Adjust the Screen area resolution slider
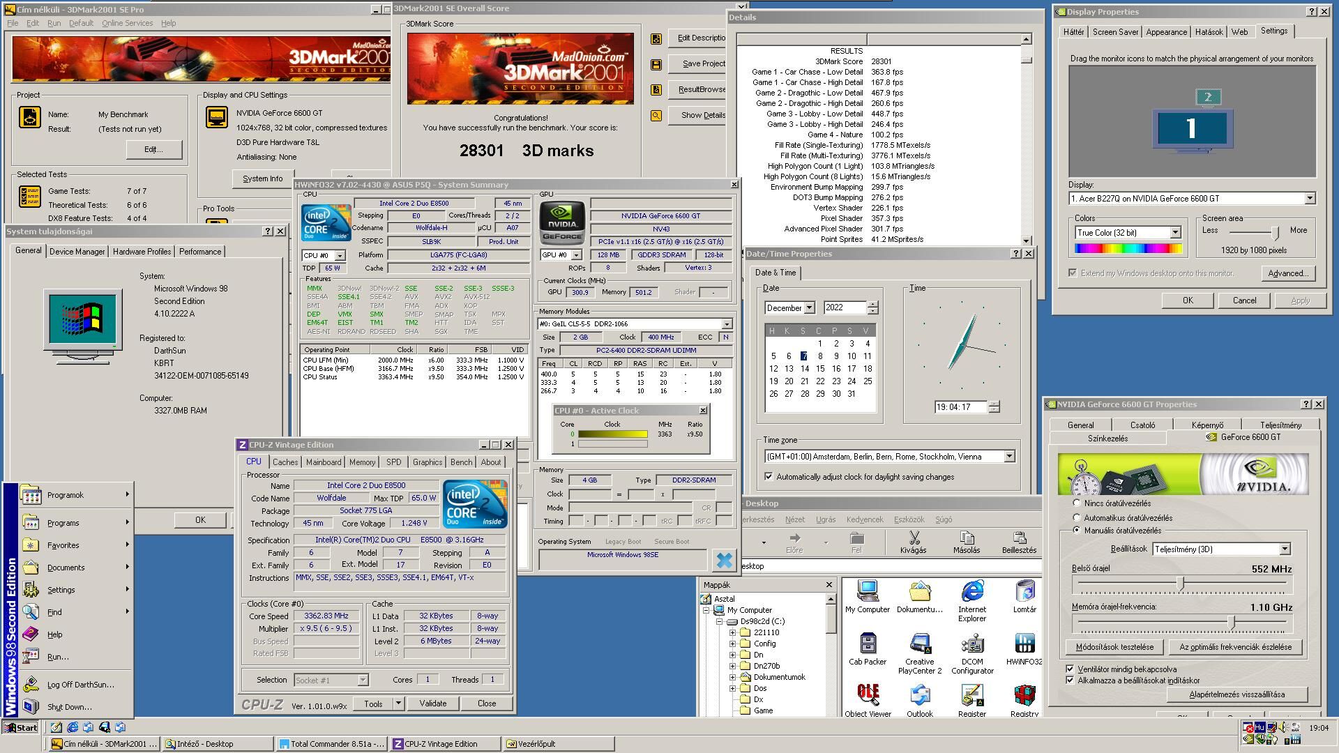 point(1275,232)
